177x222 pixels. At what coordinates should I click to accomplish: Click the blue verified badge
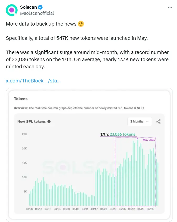(41, 7)
